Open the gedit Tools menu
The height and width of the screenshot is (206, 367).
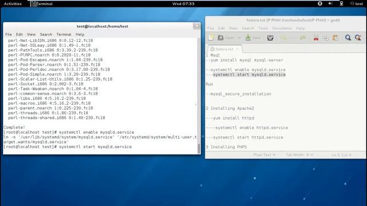(x=263, y=28)
